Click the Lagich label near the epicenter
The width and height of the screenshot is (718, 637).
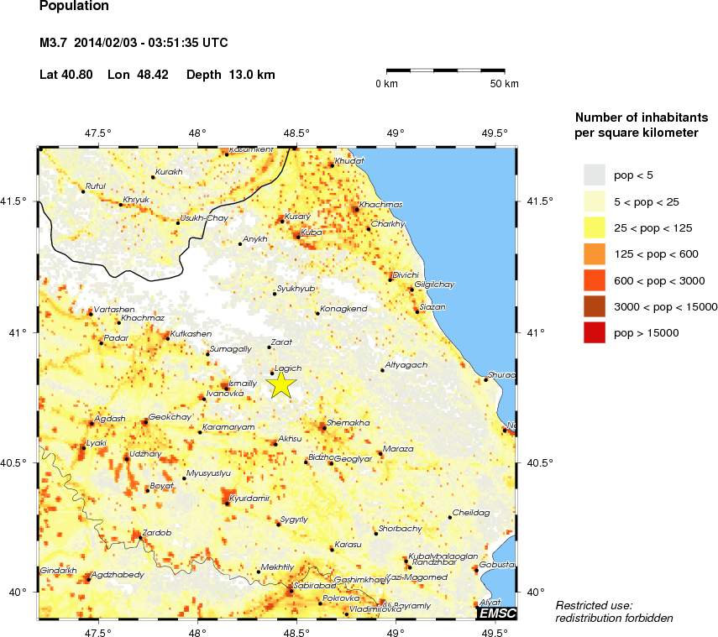(288, 368)
